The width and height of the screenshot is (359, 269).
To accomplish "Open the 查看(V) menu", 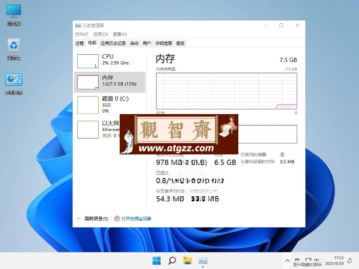I will [120, 34].
